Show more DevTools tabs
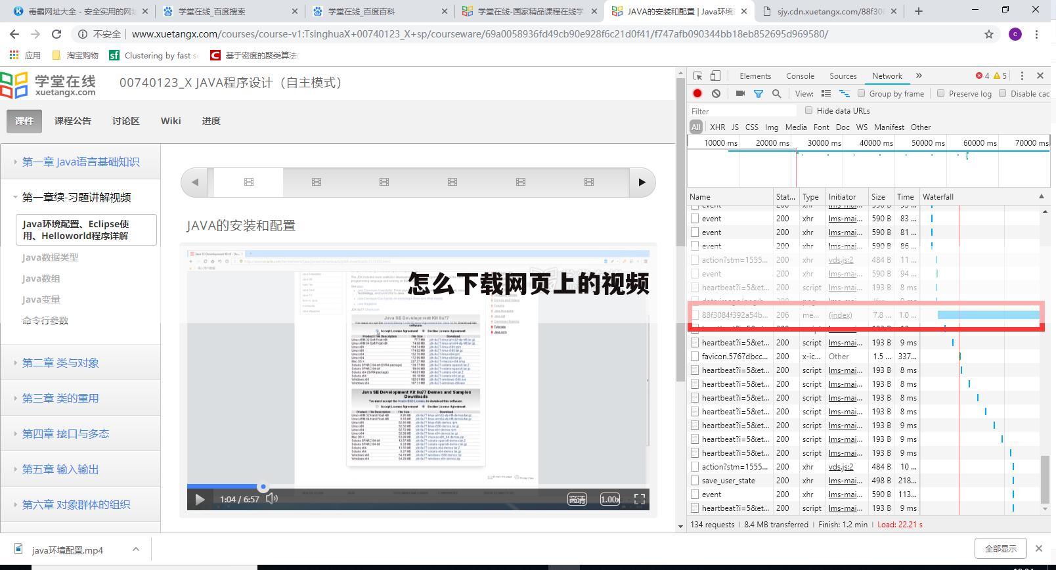Image resolution: width=1056 pixels, height=570 pixels. (x=919, y=76)
